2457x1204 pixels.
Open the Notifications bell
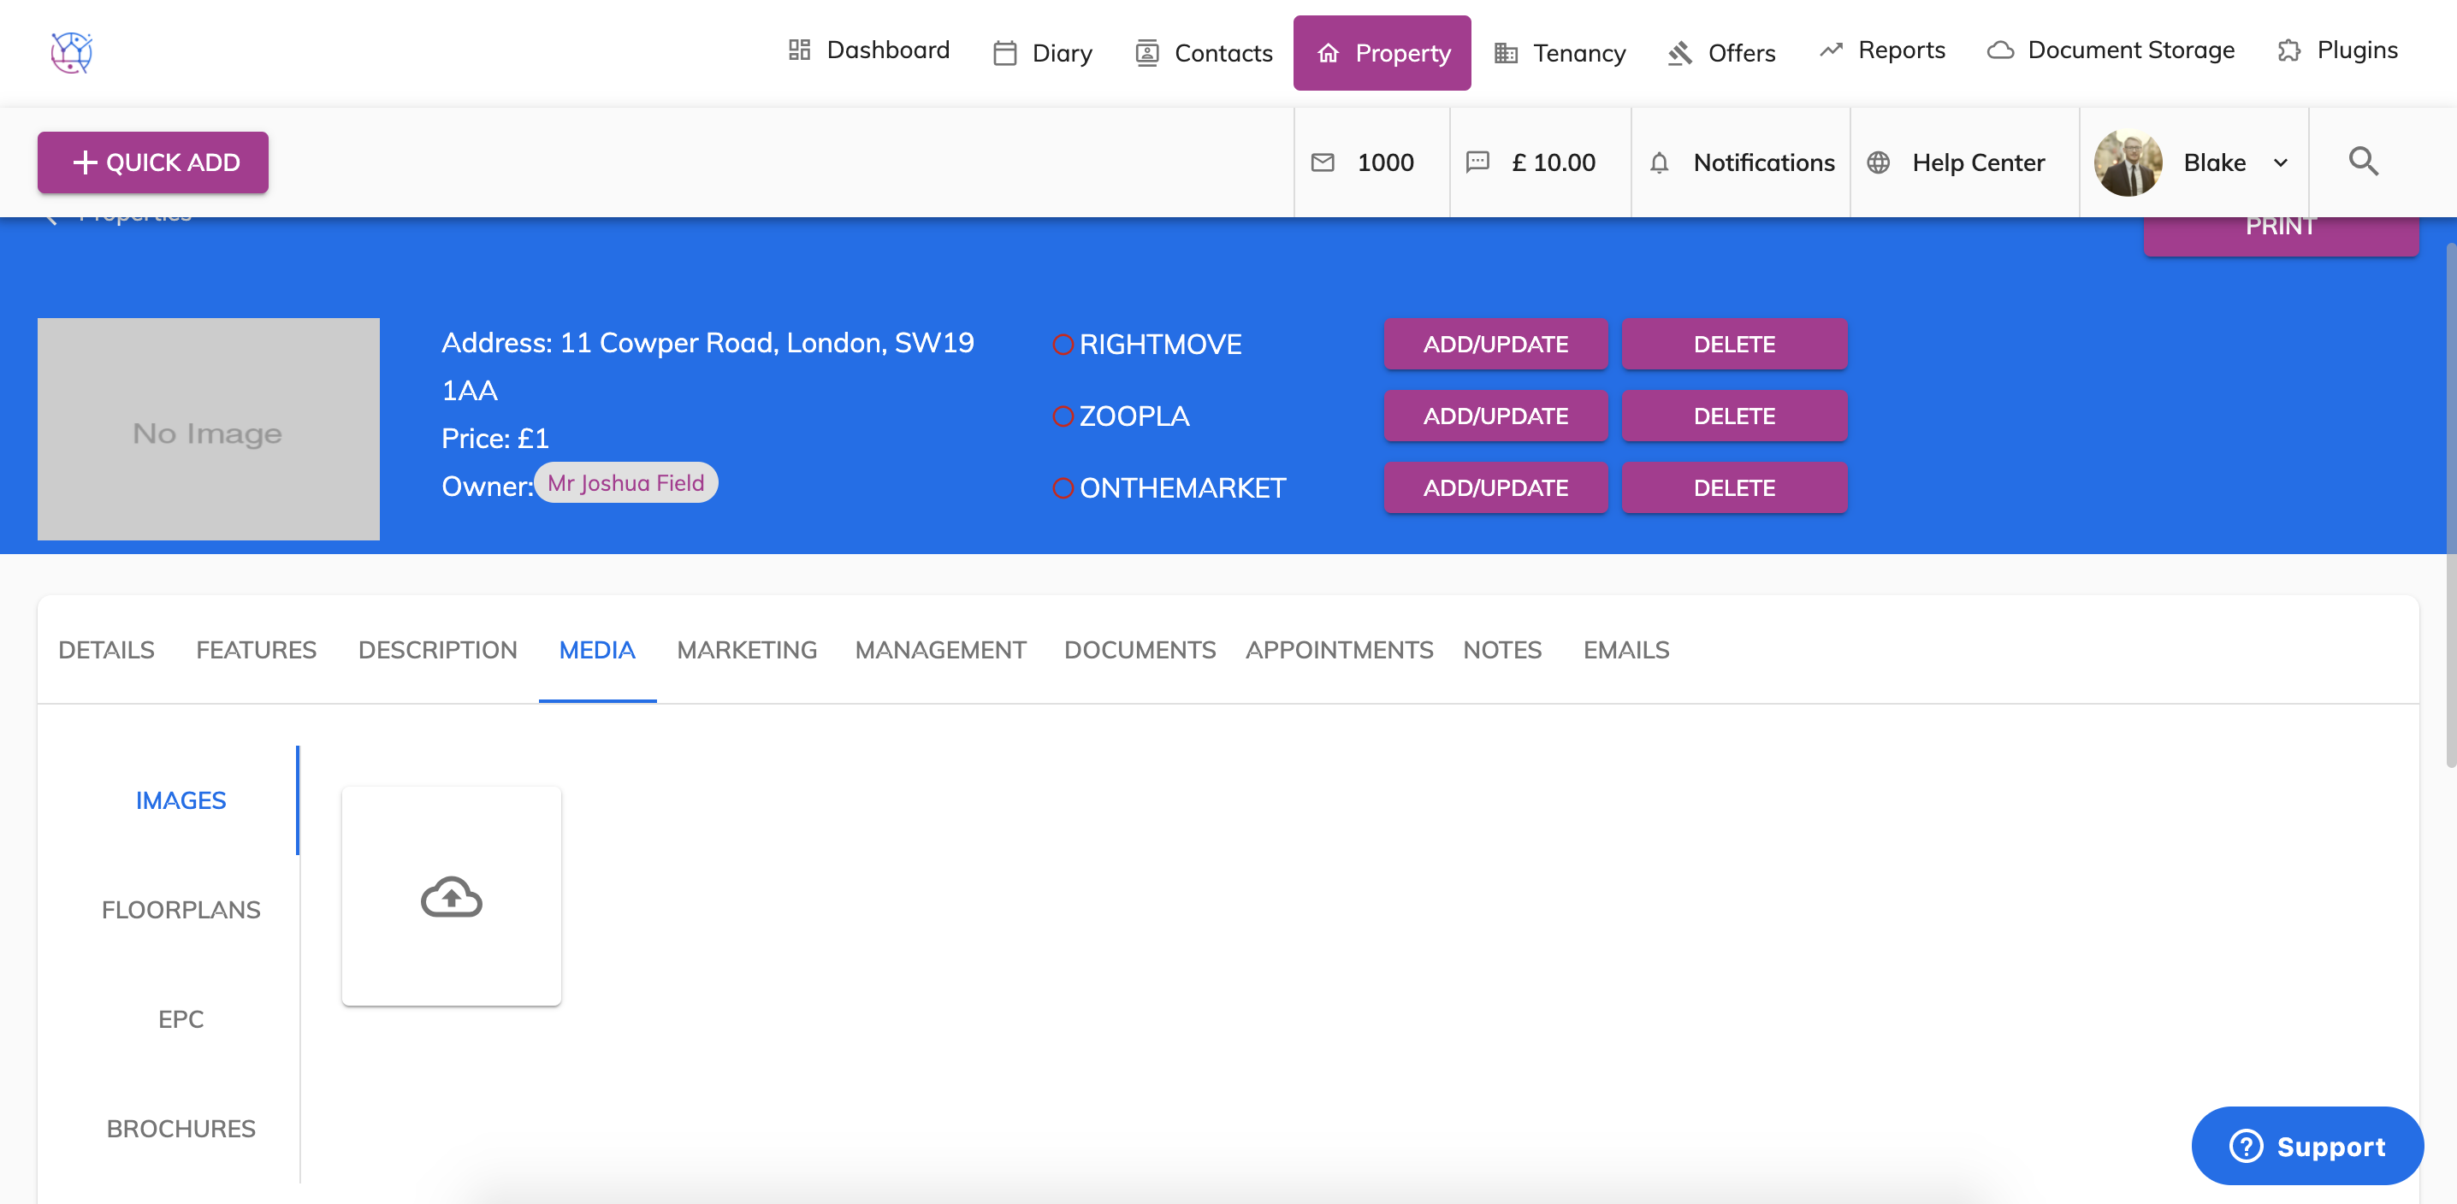tap(1659, 163)
